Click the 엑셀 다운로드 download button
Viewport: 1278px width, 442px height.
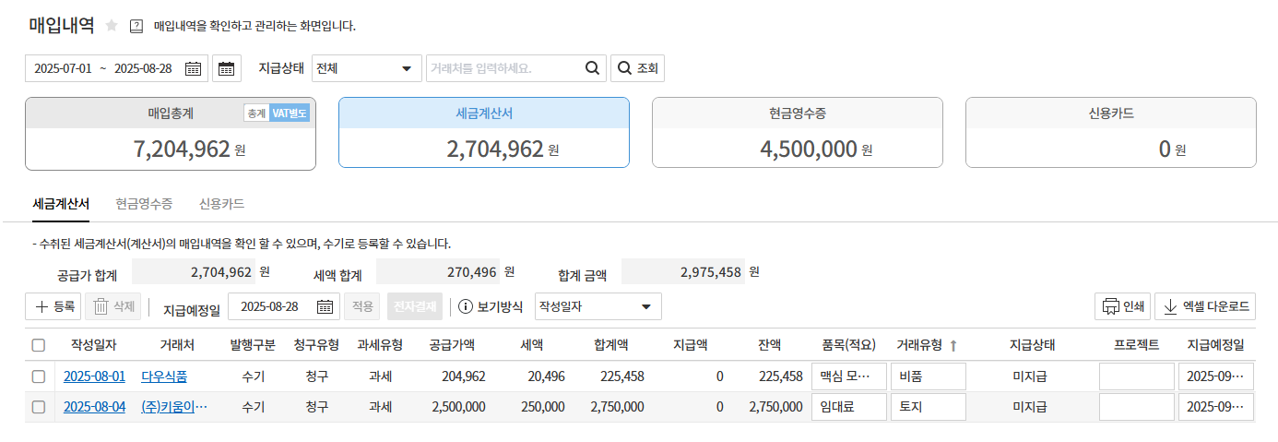[x=1204, y=306]
